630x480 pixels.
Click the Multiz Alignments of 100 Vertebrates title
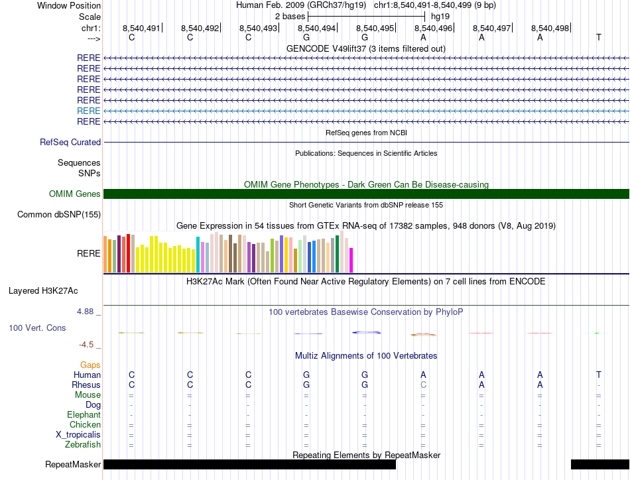[x=366, y=356]
